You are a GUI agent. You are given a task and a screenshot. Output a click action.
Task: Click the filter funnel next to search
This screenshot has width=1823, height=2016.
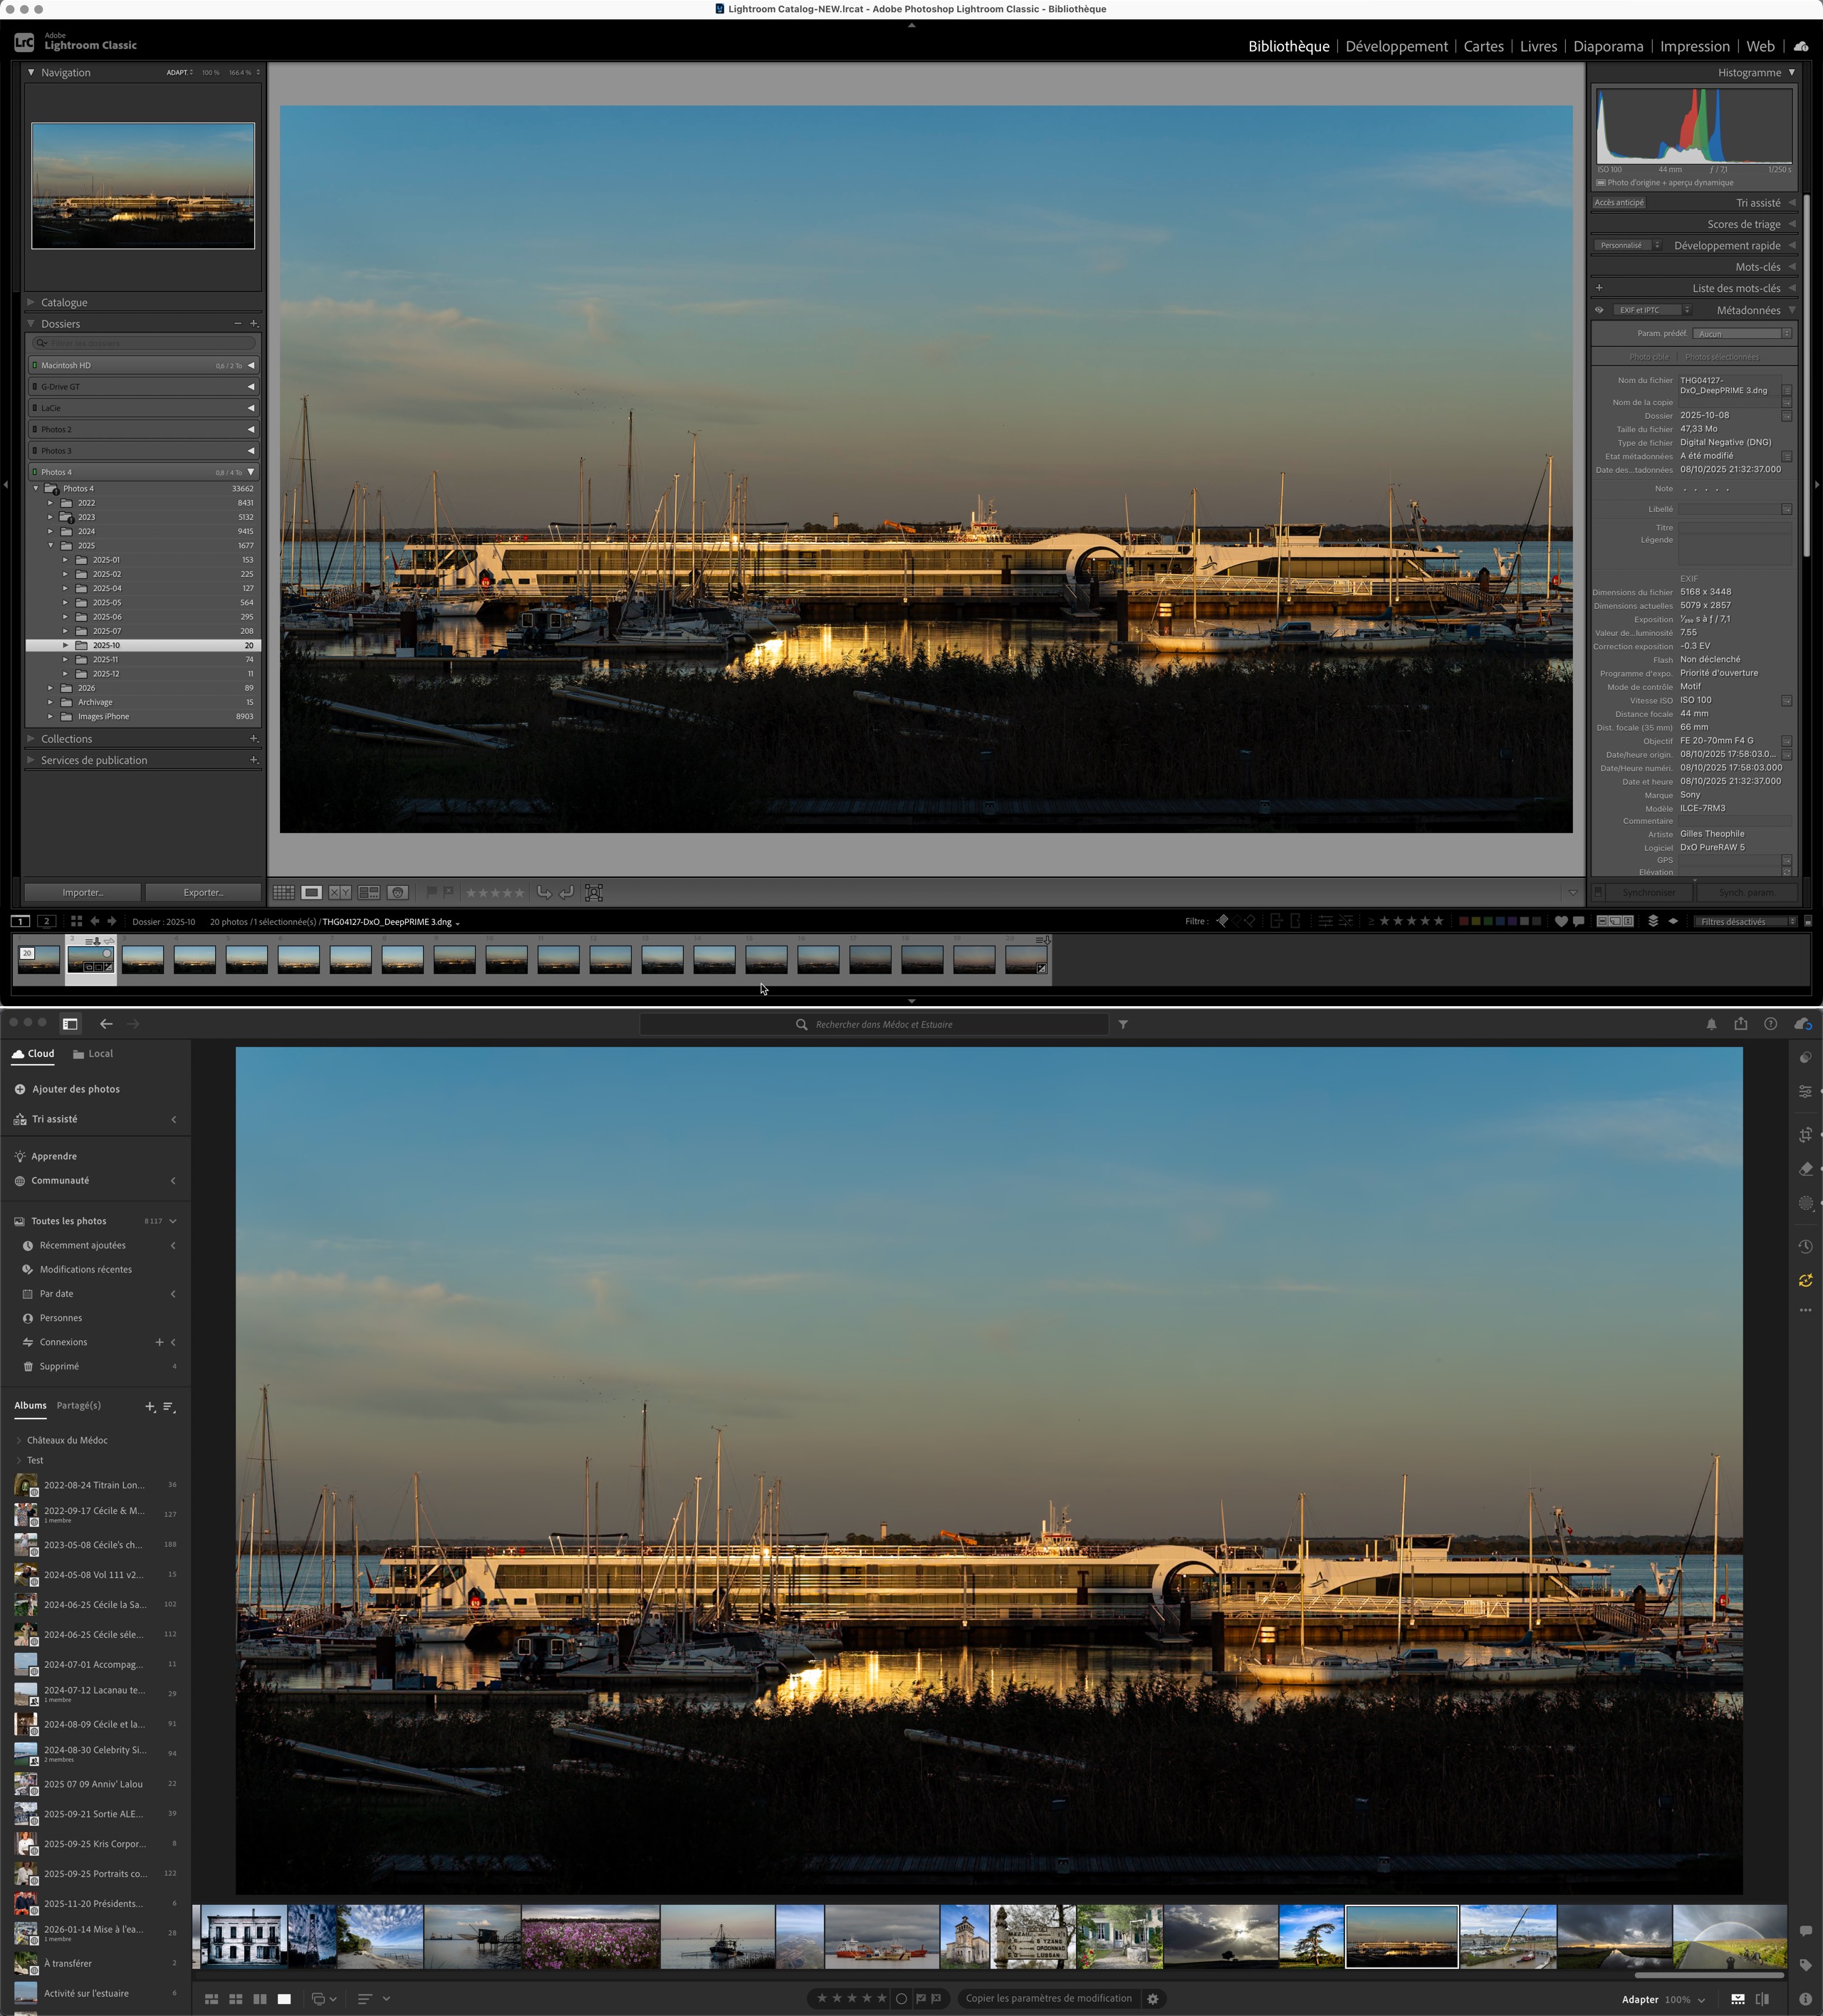tap(1123, 1024)
